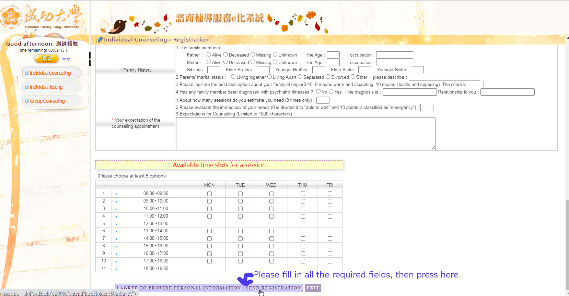The width and height of the screenshot is (569, 296).
Task: Select Mother Missing radio button
Action: pyautogui.click(x=253, y=62)
